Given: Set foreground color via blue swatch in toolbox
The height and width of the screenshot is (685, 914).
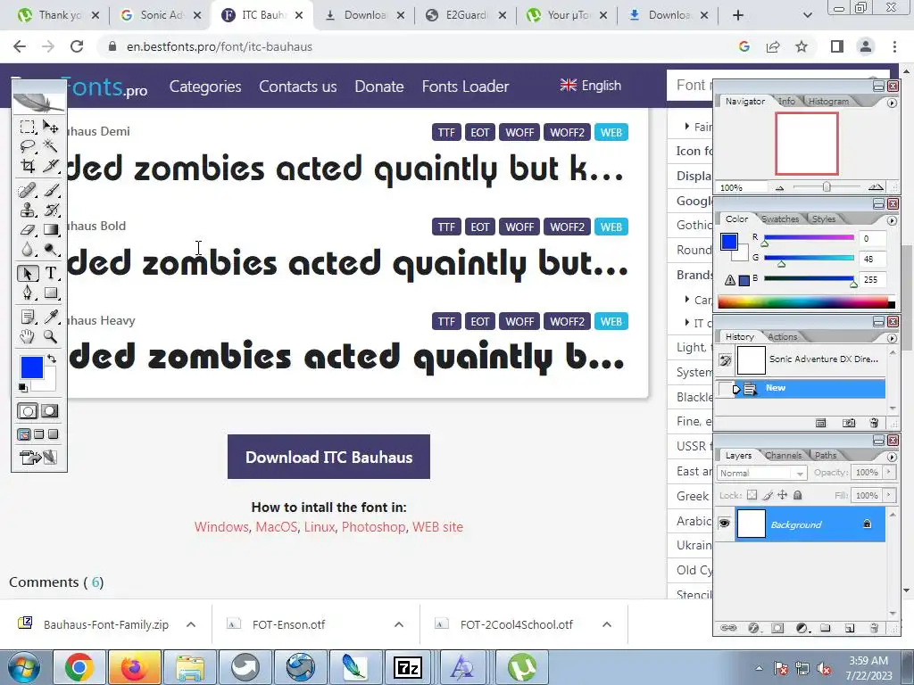Looking at the screenshot, I should [x=31, y=367].
